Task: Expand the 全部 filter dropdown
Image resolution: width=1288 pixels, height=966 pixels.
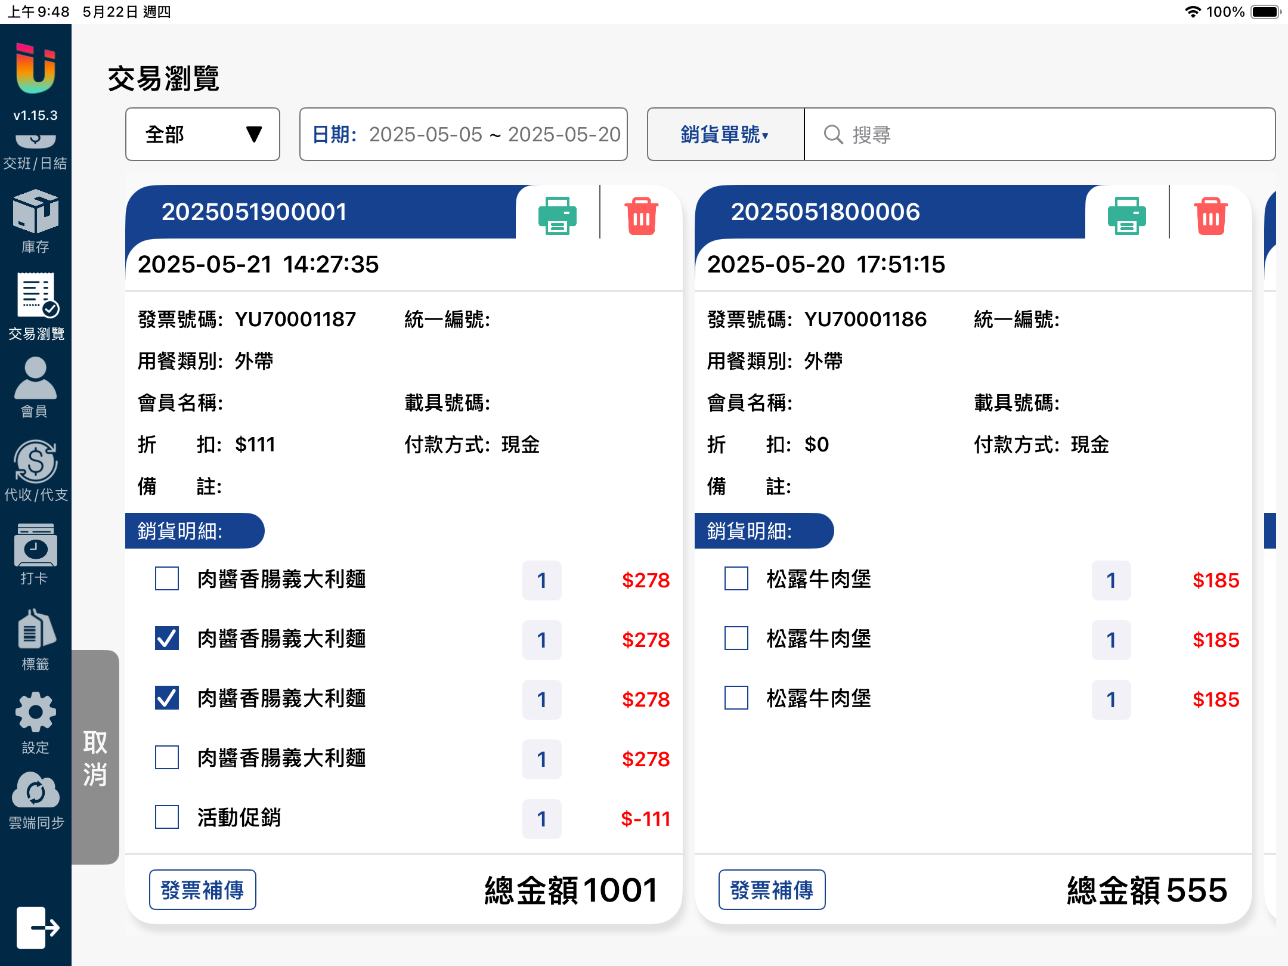Action: click(x=203, y=134)
